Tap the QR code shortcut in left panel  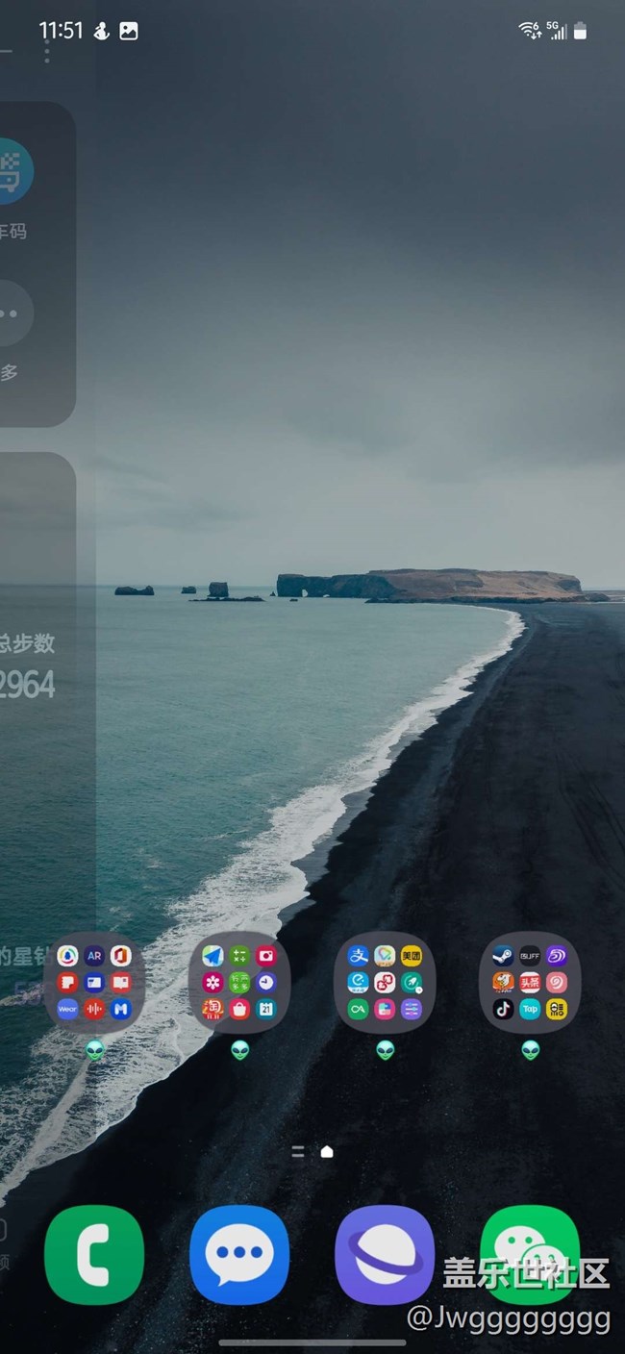coord(13,171)
